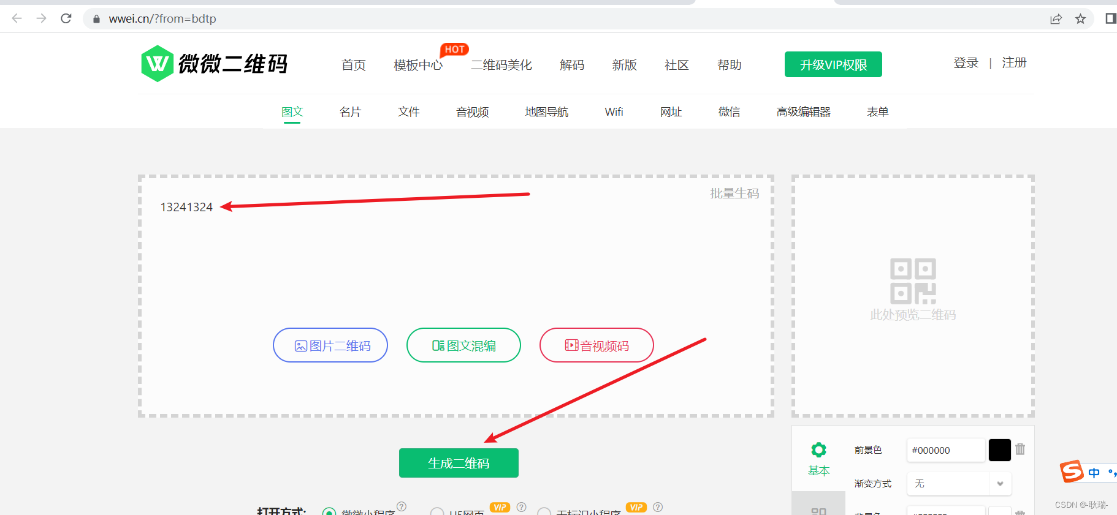Click the basic settings gear icon
The width and height of the screenshot is (1117, 515).
pyautogui.click(x=818, y=450)
